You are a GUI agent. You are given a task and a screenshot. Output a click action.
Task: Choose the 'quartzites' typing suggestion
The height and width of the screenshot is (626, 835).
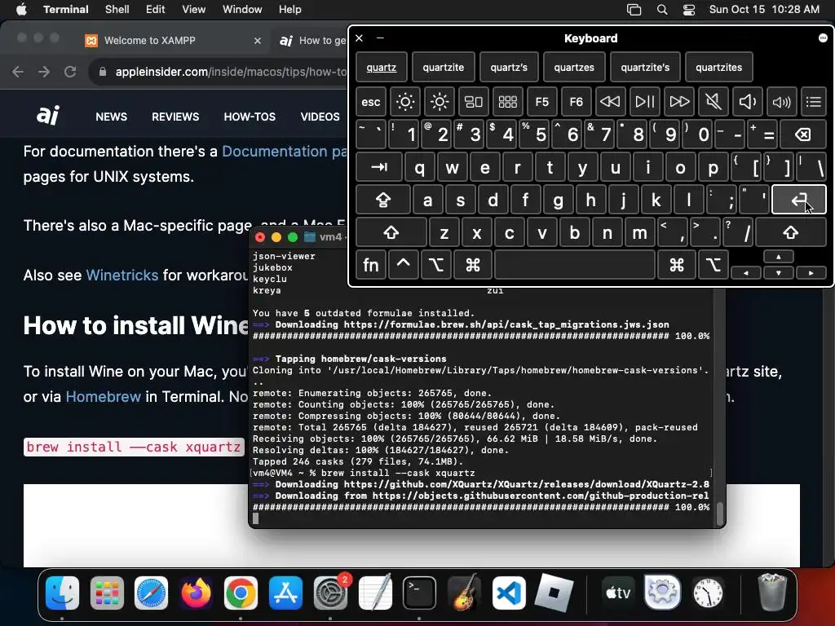click(x=719, y=68)
